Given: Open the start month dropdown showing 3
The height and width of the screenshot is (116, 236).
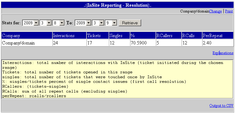Looking at the screenshot, I should point(46,23).
